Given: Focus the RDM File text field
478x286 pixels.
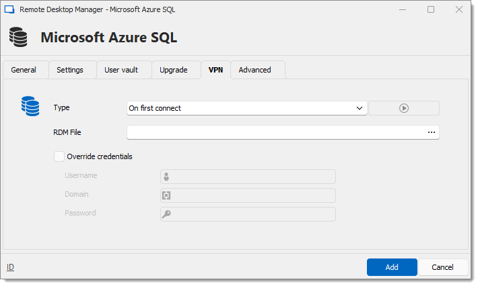Looking at the screenshot, I should pyautogui.click(x=276, y=132).
